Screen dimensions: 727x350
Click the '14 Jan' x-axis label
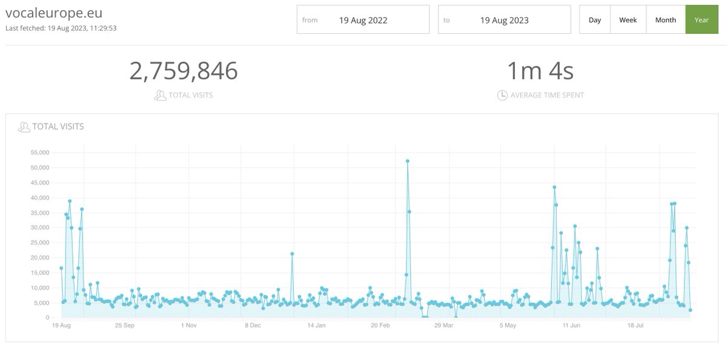click(x=316, y=325)
